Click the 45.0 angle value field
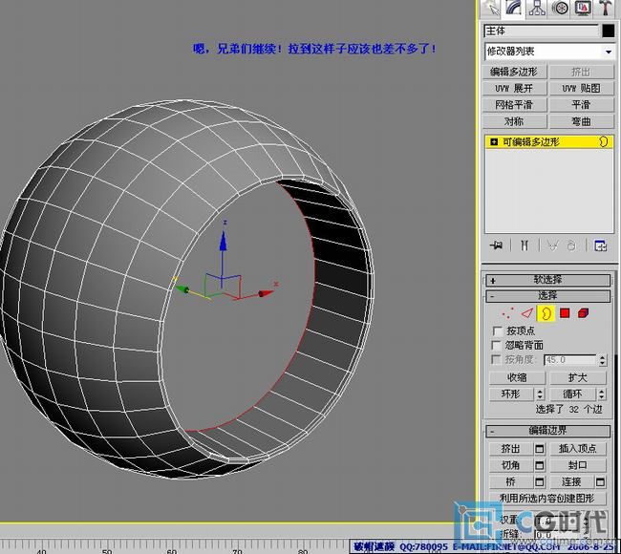The width and height of the screenshot is (621, 554). point(570,359)
